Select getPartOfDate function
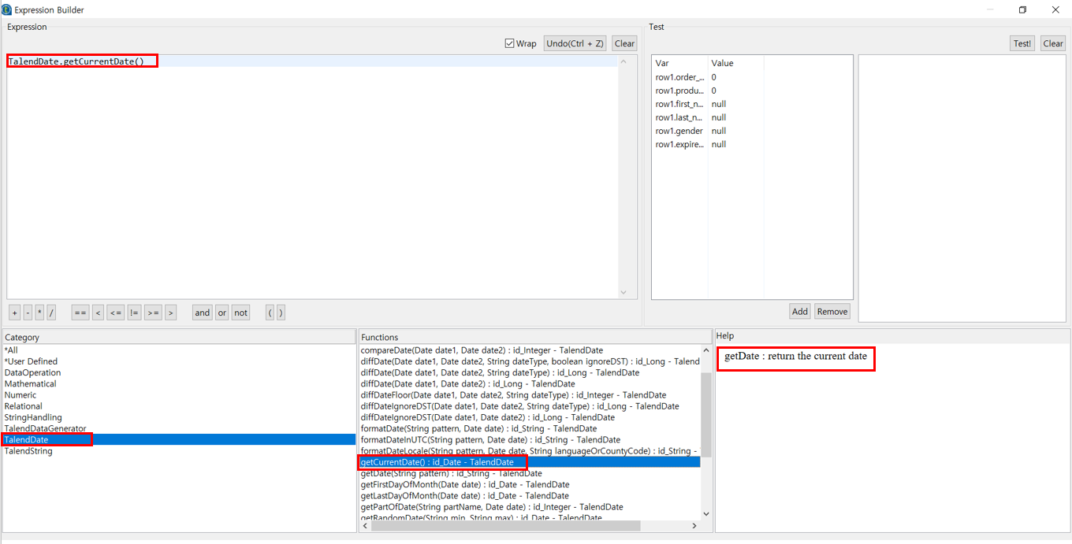1072x544 pixels. pos(530,507)
